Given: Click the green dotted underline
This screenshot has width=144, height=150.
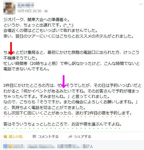Looking at the screenshot, I should pyautogui.click(x=62, y=128).
